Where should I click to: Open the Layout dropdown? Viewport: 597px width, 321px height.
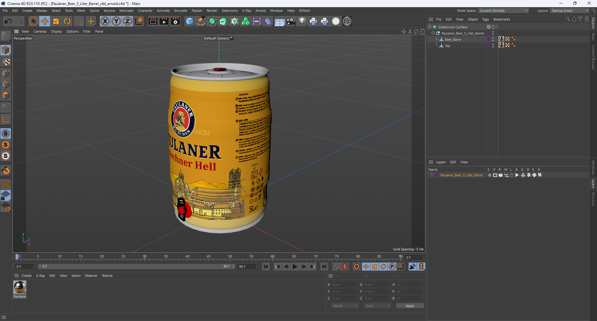point(569,11)
